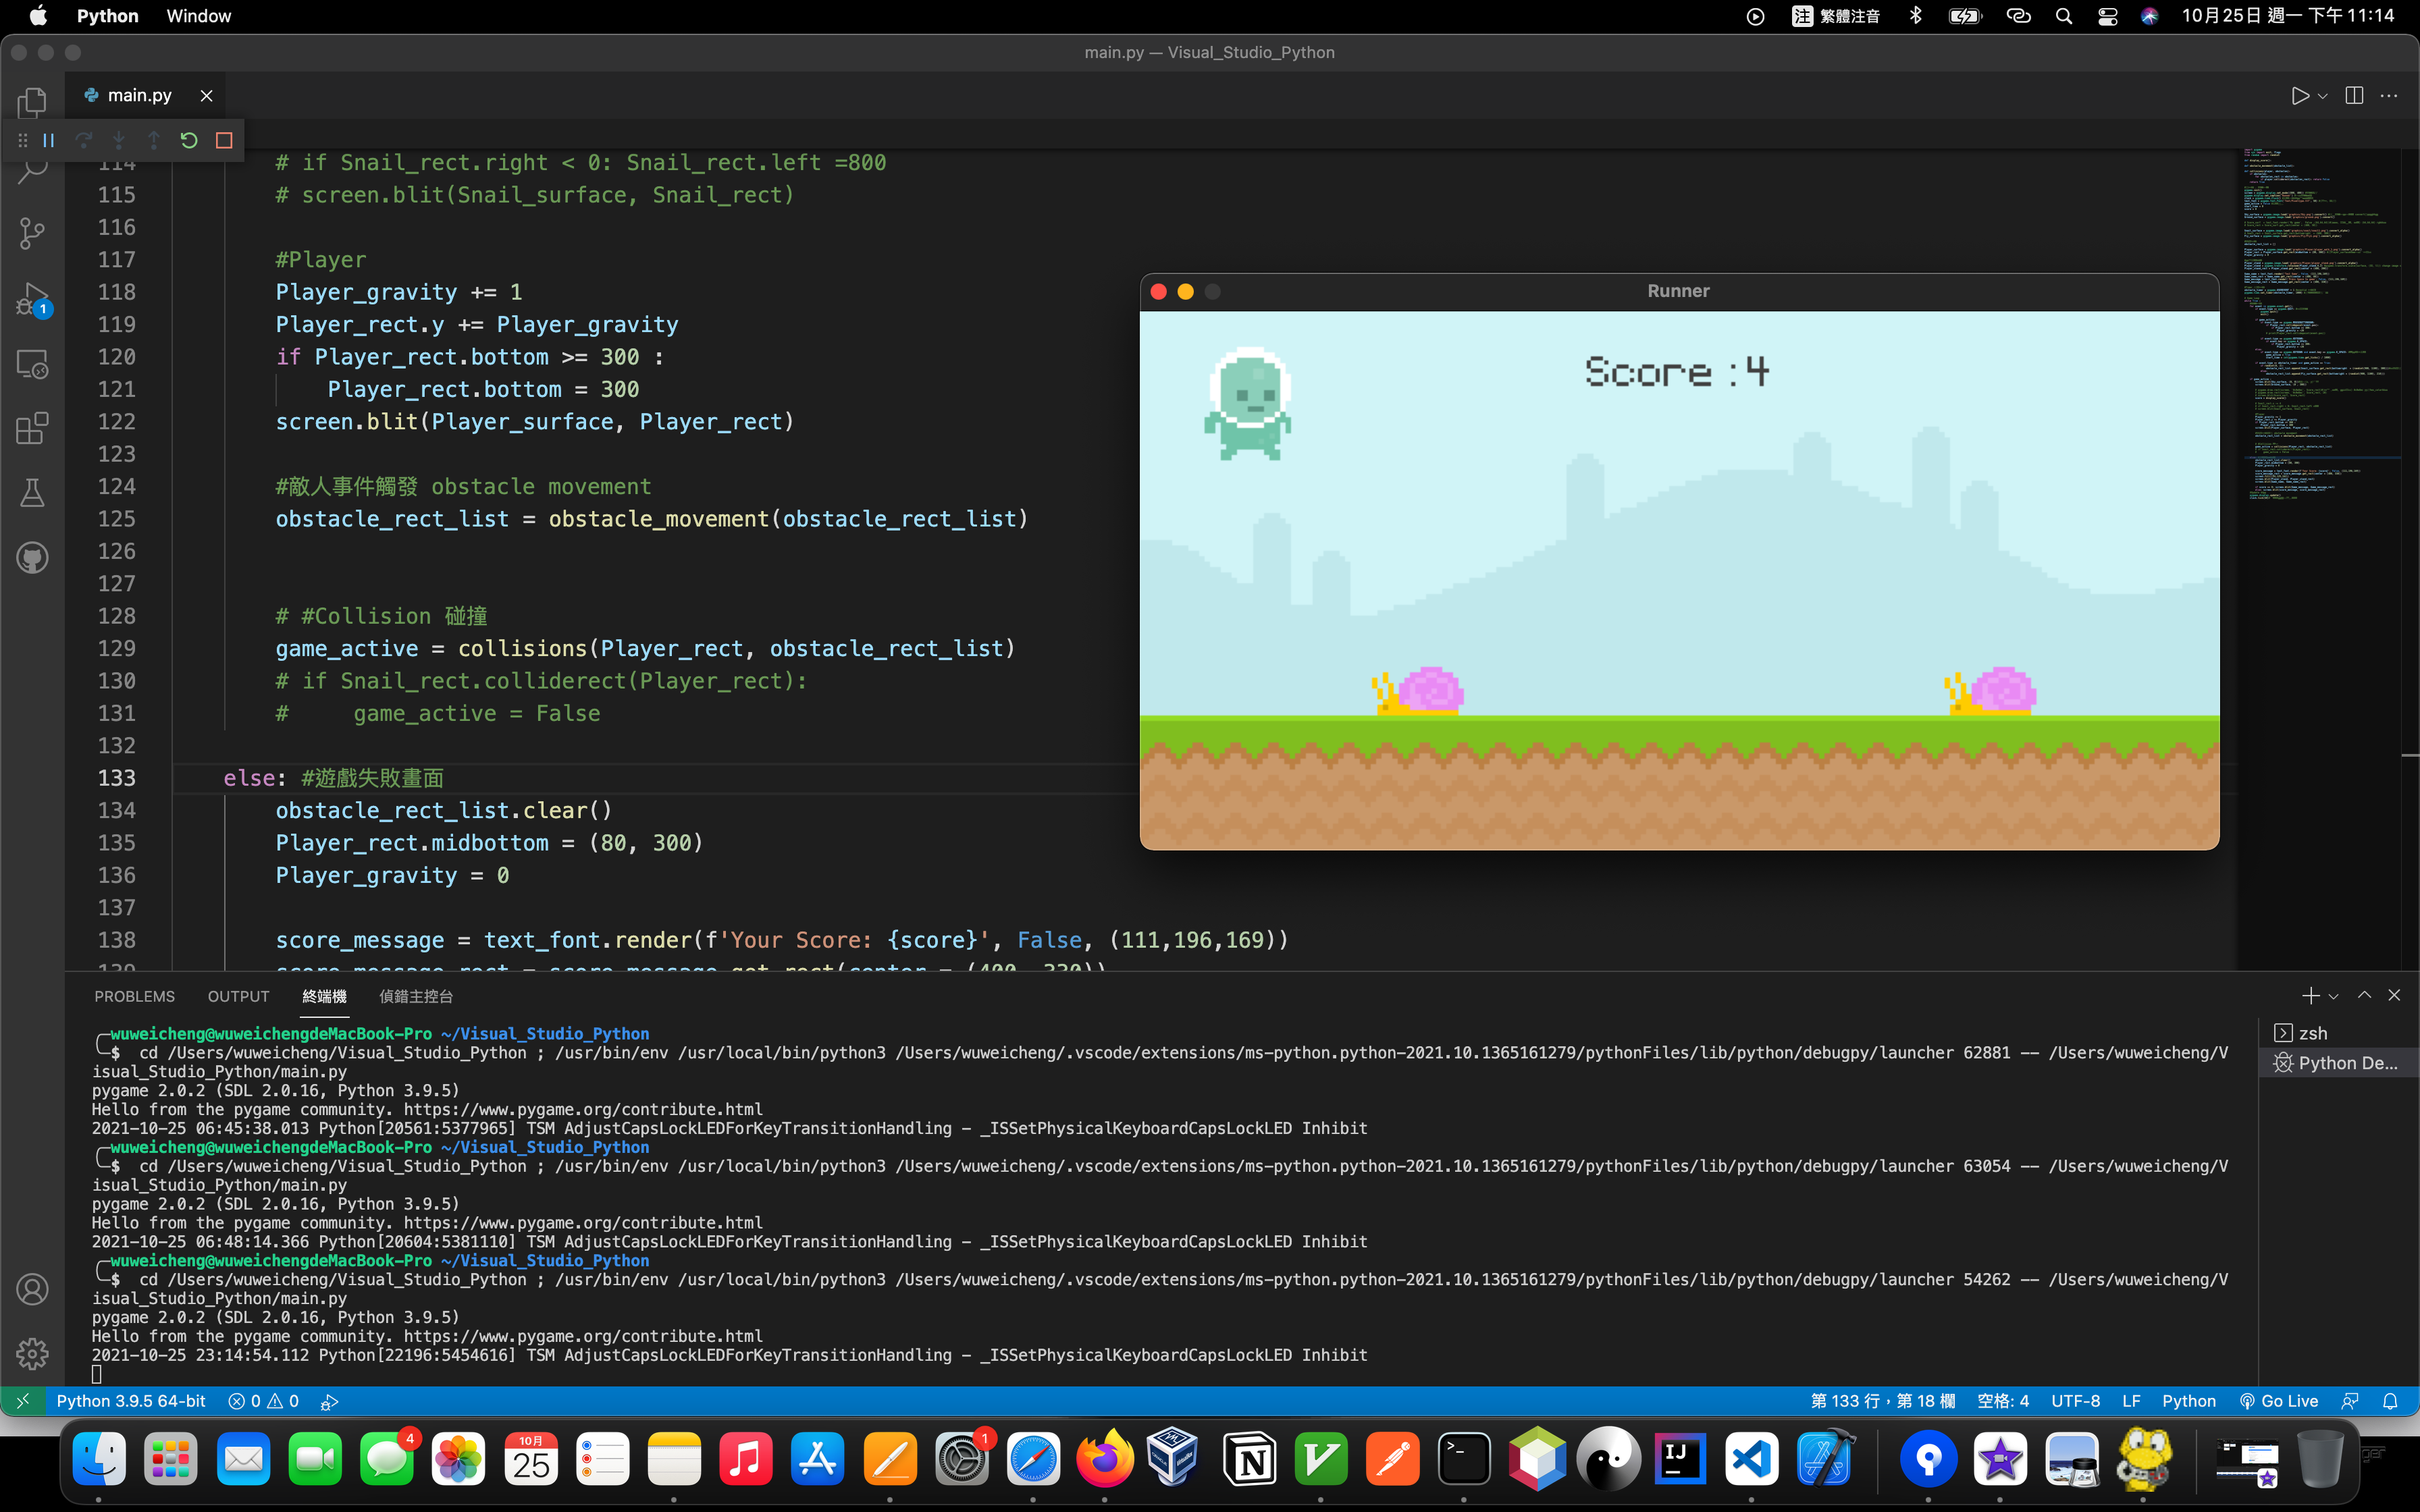Start the Go Live server

point(2279,1401)
